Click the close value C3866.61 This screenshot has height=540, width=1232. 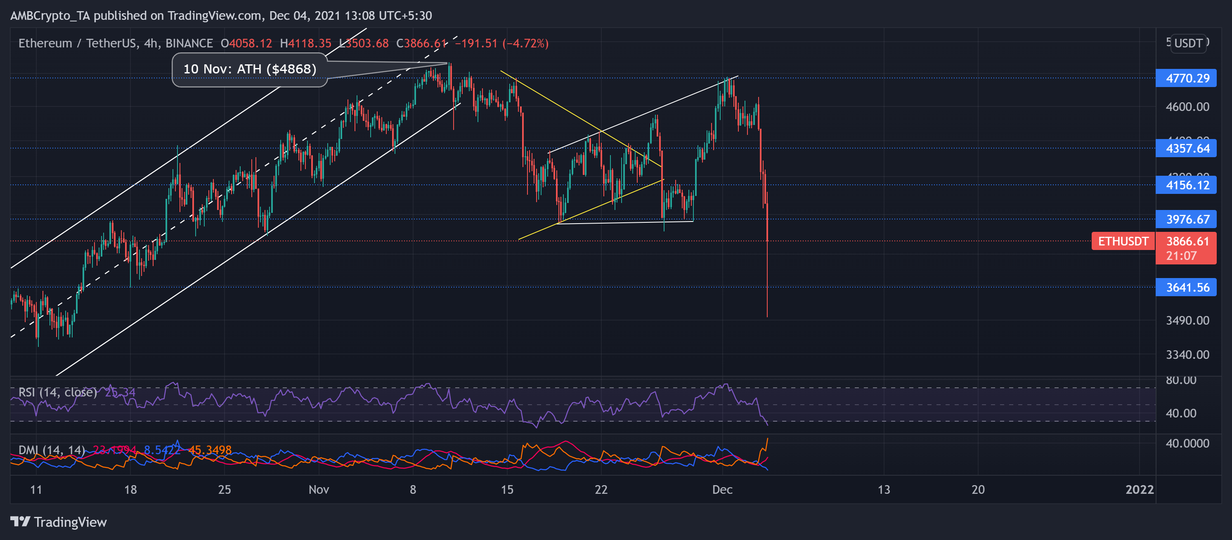(x=421, y=43)
